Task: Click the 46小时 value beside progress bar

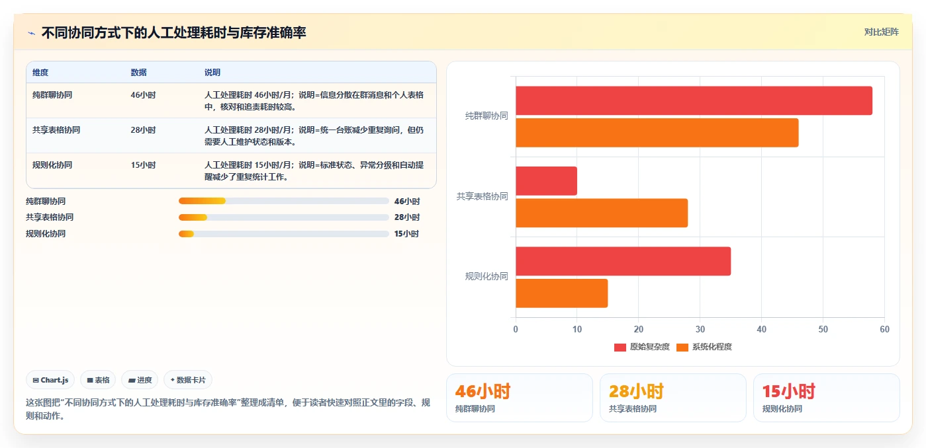Action: (x=407, y=201)
